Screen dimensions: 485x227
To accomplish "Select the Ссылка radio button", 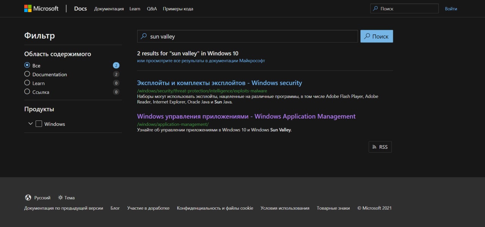I will (27, 91).
